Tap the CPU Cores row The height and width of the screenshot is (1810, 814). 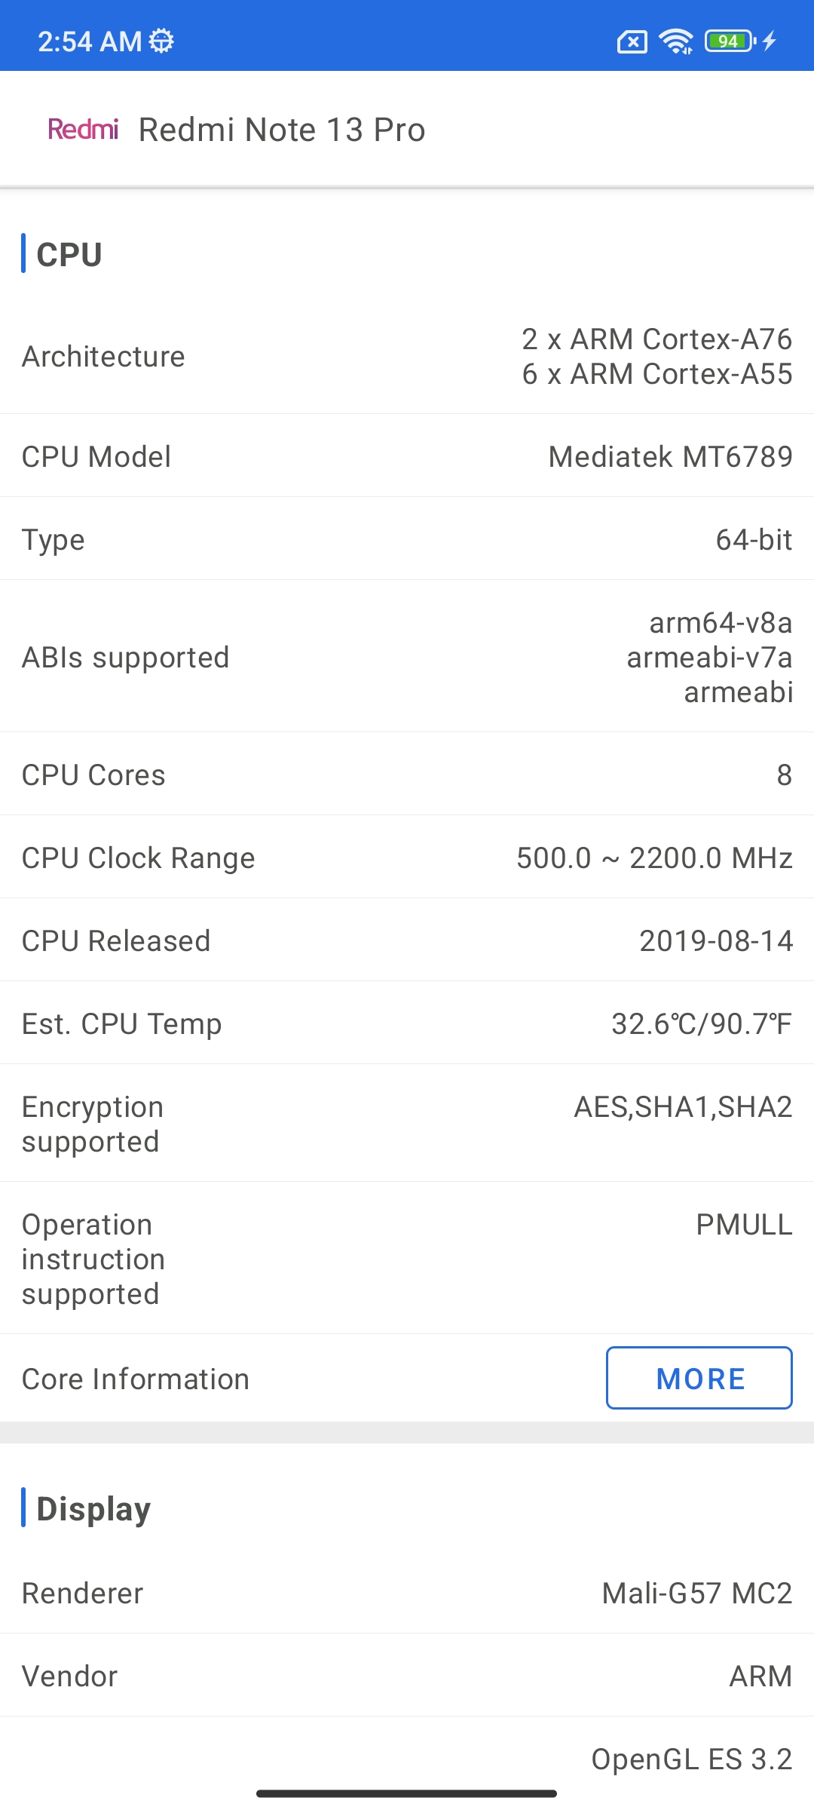click(407, 775)
